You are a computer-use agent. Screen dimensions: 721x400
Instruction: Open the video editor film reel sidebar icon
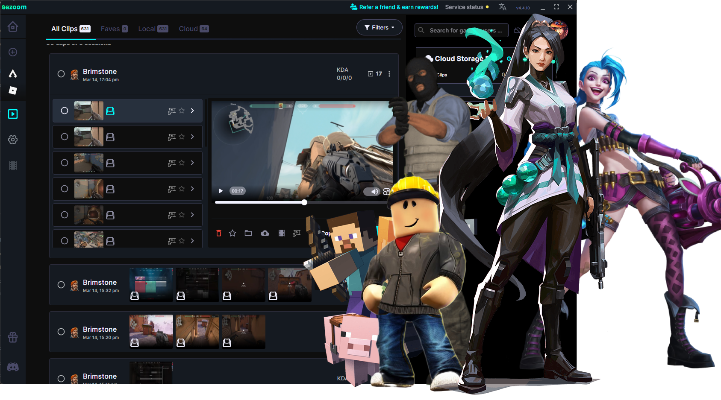click(13, 166)
